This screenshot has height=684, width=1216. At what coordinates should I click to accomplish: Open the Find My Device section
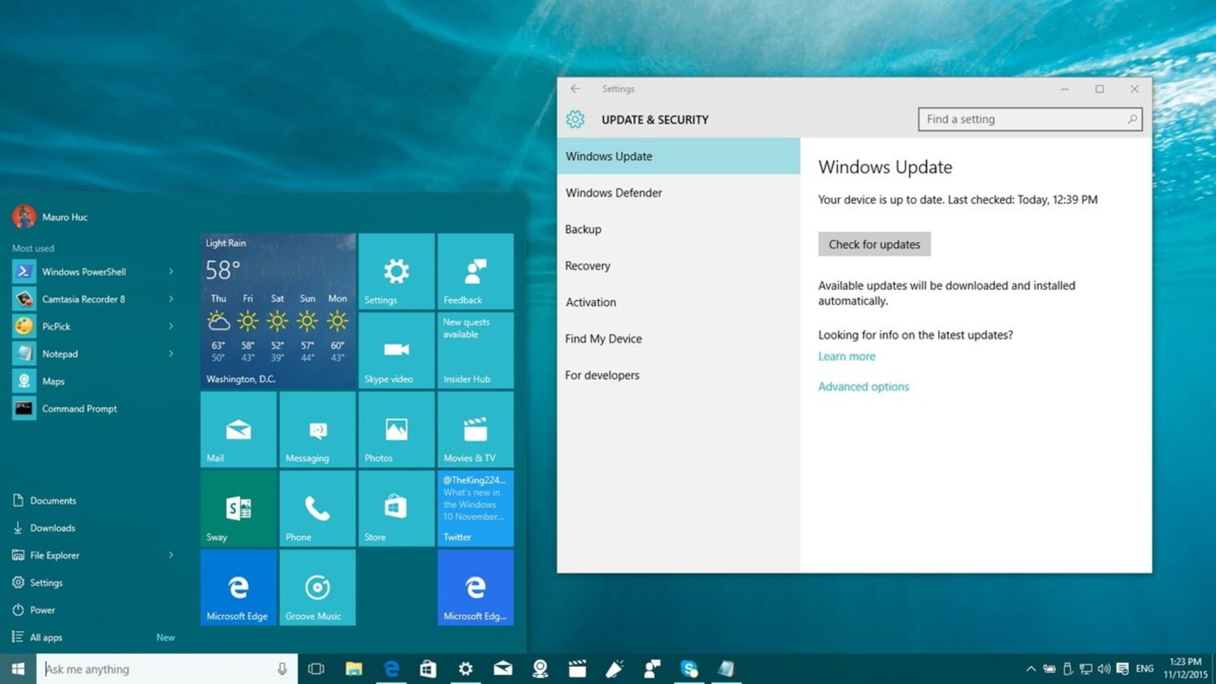[678, 339]
